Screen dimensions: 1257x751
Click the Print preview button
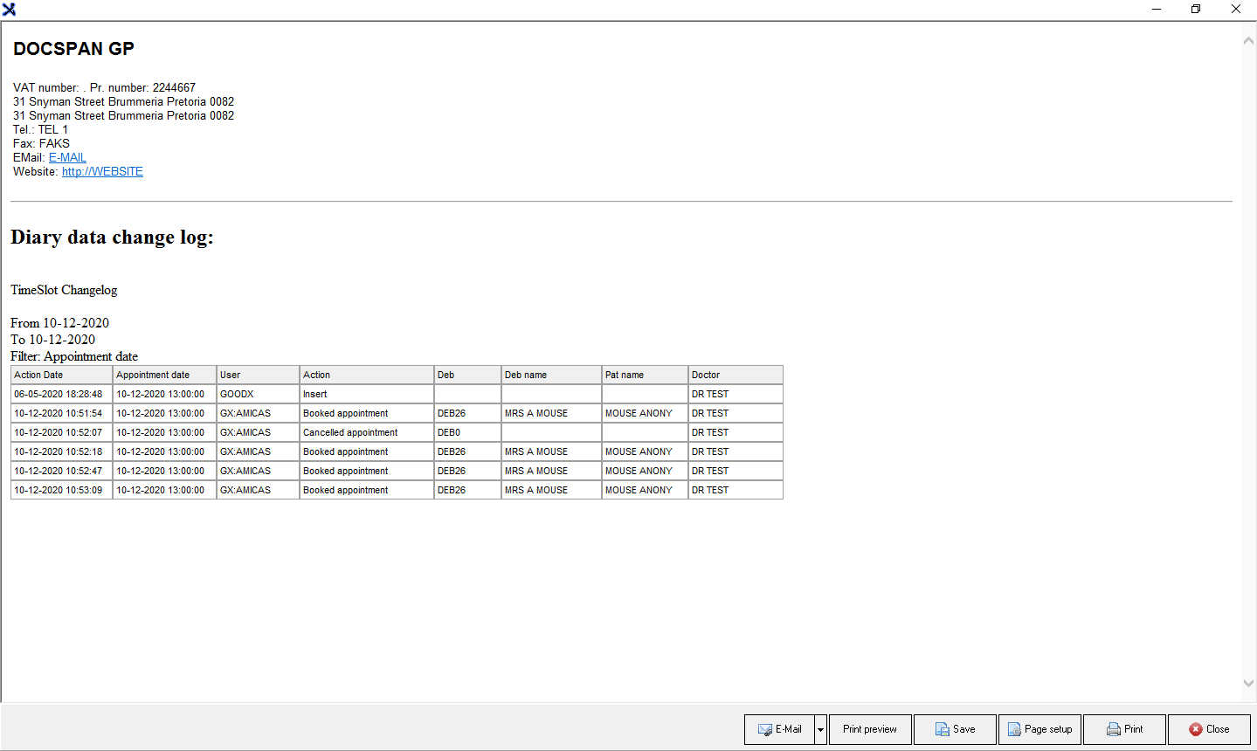pyautogui.click(x=869, y=730)
